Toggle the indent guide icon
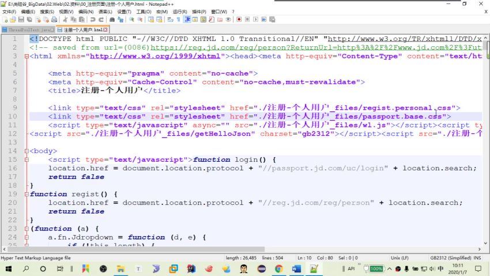This screenshot has width=490, height=276. [x=187, y=20]
